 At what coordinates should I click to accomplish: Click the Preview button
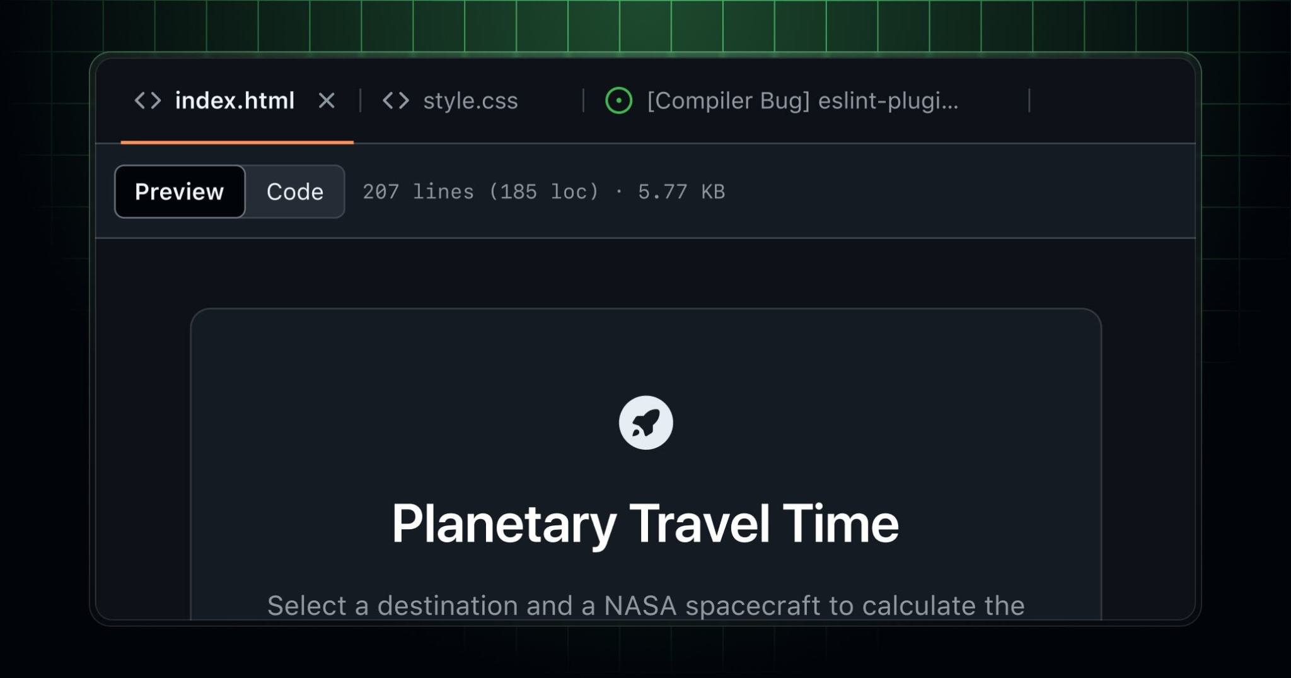(x=179, y=192)
